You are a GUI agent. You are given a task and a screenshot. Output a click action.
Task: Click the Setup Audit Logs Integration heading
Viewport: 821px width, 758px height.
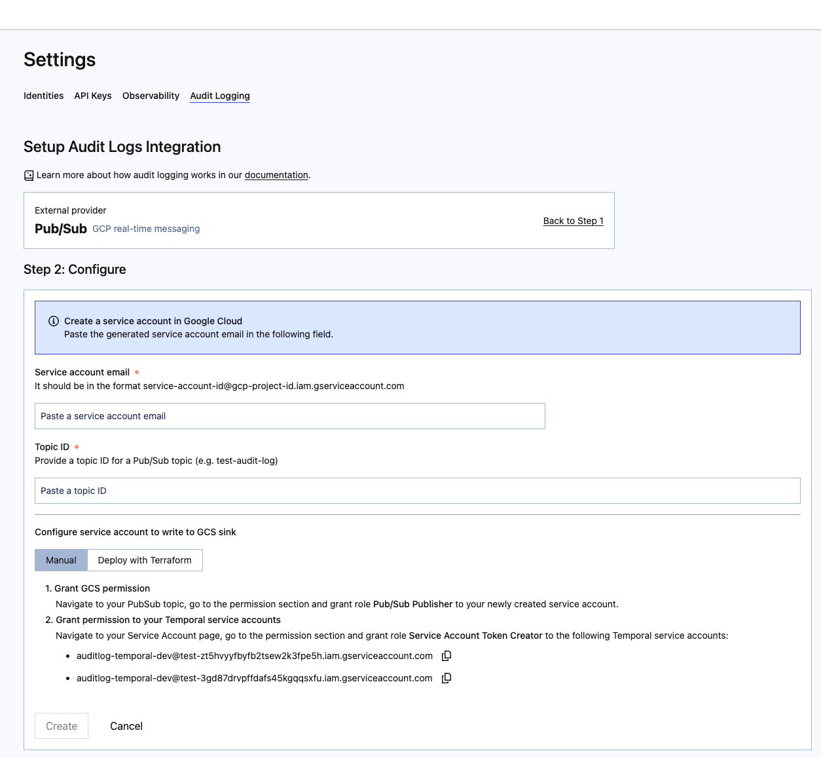(x=122, y=147)
